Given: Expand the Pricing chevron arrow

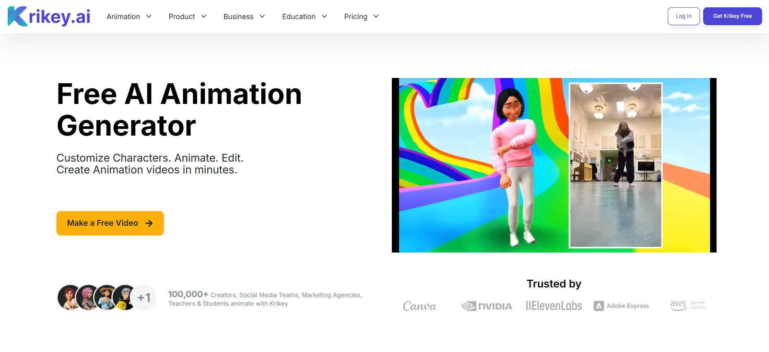Looking at the screenshot, I should [x=376, y=16].
